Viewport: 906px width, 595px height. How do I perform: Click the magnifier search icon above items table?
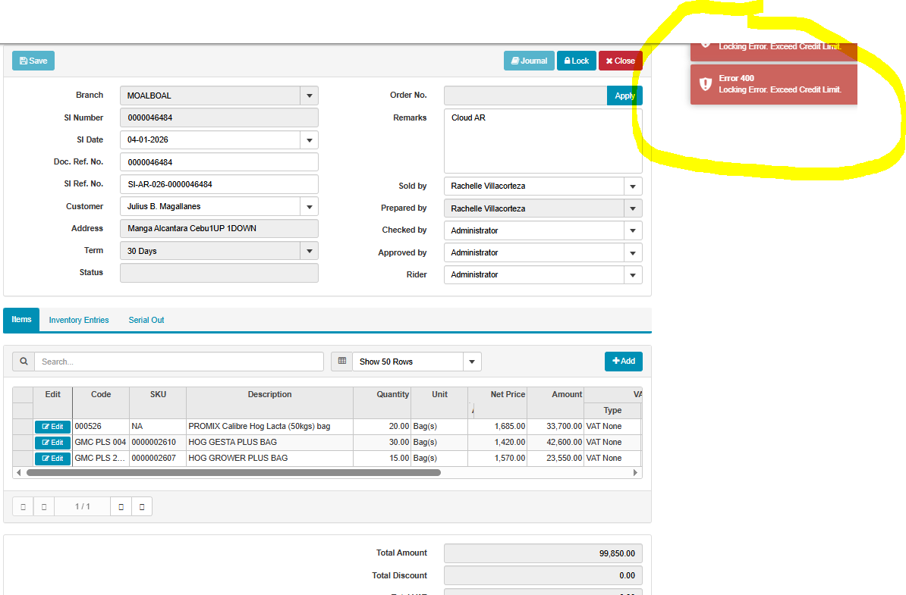[24, 362]
